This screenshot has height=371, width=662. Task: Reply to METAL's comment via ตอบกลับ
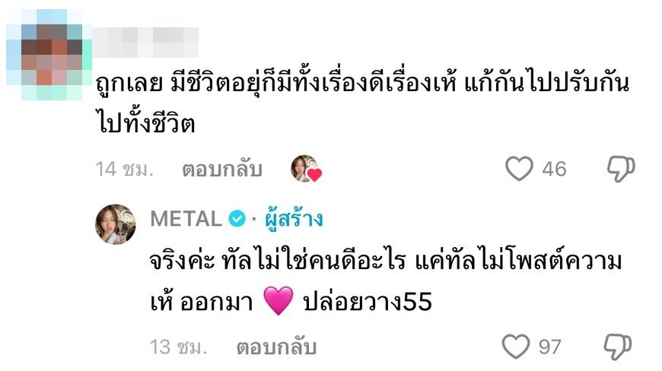[x=276, y=347]
